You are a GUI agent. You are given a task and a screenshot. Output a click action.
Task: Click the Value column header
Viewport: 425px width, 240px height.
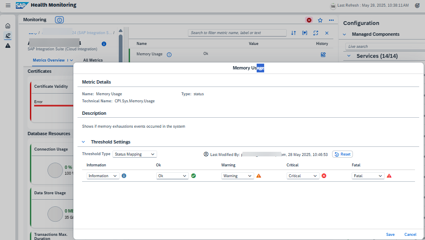point(254,44)
